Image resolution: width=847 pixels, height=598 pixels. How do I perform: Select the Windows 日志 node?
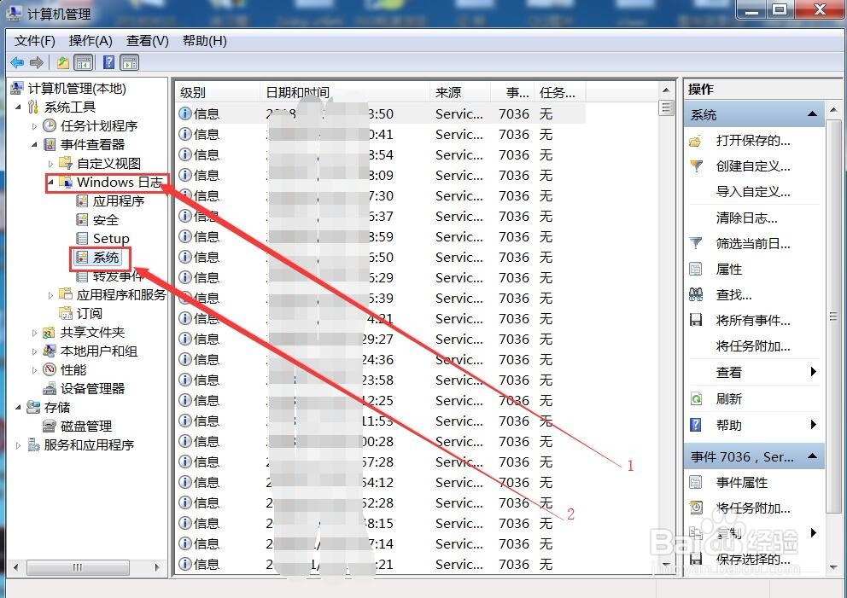pos(120,183)
